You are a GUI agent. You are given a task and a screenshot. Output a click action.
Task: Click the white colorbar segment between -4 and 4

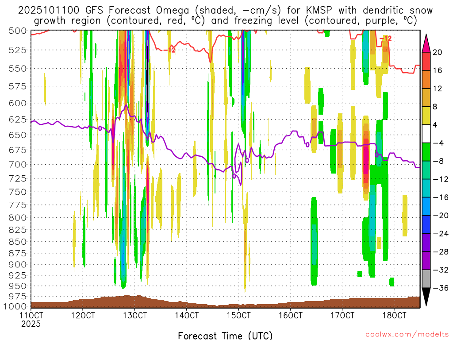coord(426,134)
